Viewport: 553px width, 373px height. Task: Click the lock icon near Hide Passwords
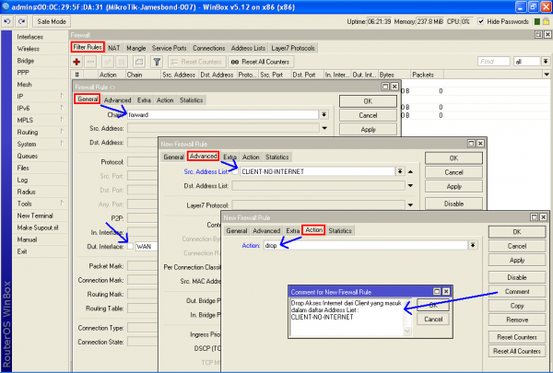click(x=546, y=21)
